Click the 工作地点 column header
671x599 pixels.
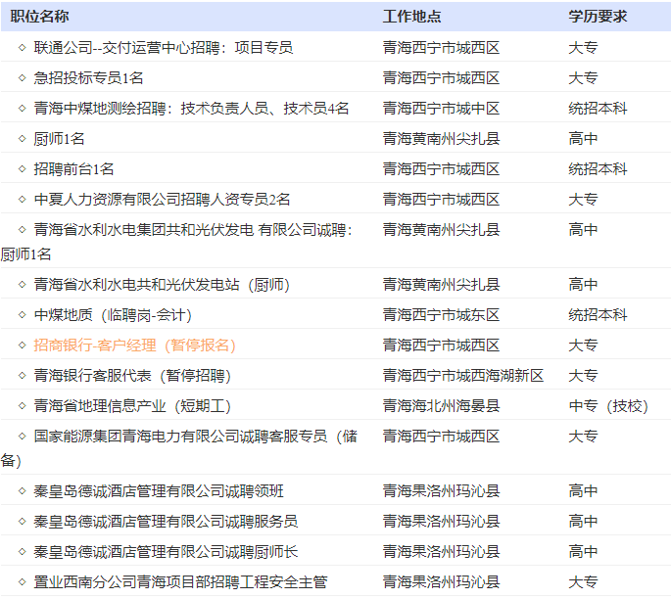(x=411, y=17)
